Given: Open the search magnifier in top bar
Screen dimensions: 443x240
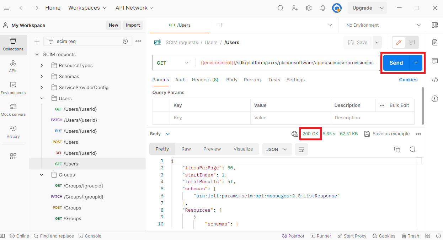Looking at the screenshot, I should click(x=281, y=8).
